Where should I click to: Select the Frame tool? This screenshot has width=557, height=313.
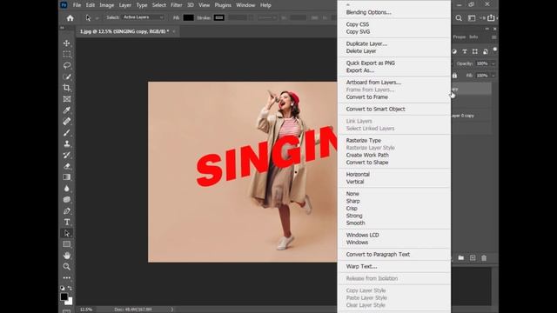[67, 99]
